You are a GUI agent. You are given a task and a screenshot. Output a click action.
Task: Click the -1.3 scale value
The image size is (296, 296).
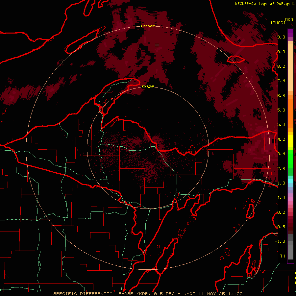280,241
